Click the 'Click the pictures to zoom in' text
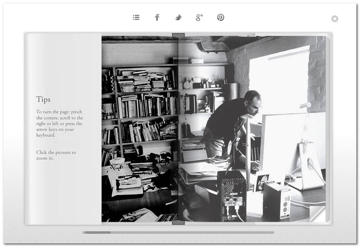 [56, 155]
